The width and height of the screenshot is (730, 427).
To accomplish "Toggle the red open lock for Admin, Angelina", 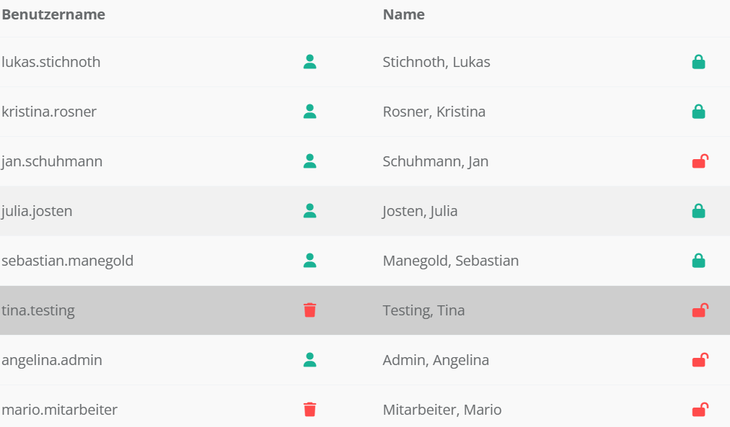I will click(699, 360).
